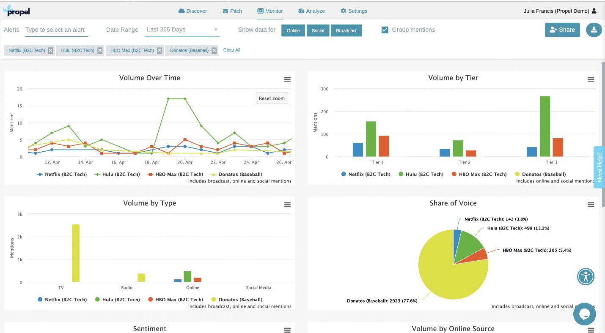Go to the Analyze tab
605x333 pixels.
tap(311, 11)
